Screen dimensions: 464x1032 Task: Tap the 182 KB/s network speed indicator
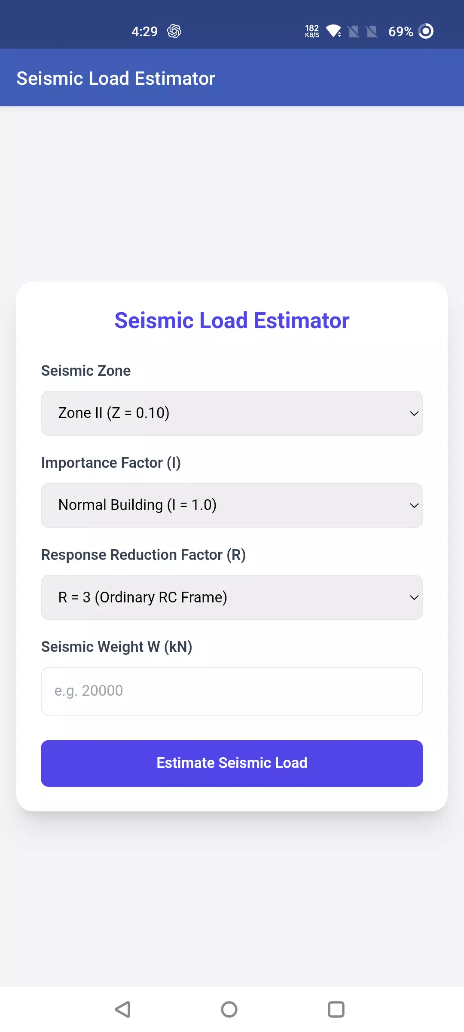312,31
